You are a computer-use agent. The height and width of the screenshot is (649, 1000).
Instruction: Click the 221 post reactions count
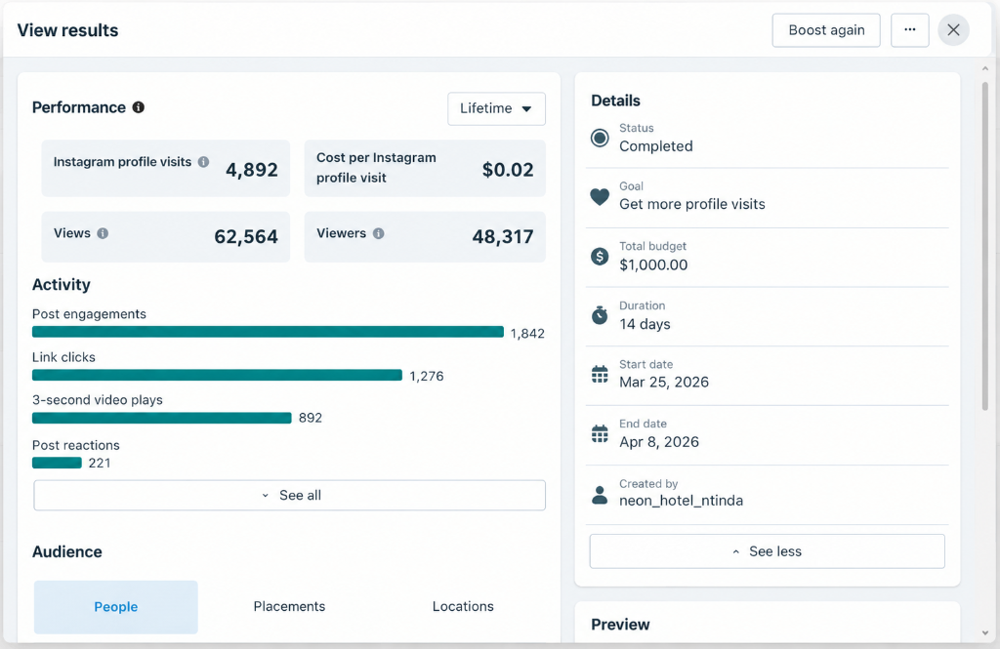point(100,463)
